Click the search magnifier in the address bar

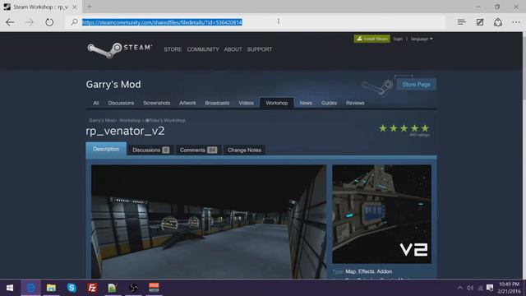coord(74,22)
